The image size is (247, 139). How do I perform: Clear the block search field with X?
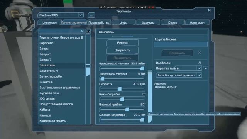coord(82,31)
